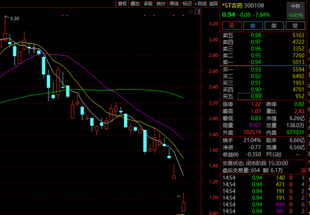
Task: Open the 复权 toolbar option
Action: point(122,3)
